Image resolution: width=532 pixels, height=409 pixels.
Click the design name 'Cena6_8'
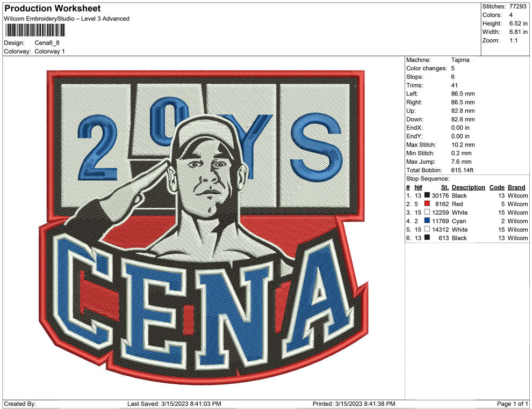tap(47, 43)
